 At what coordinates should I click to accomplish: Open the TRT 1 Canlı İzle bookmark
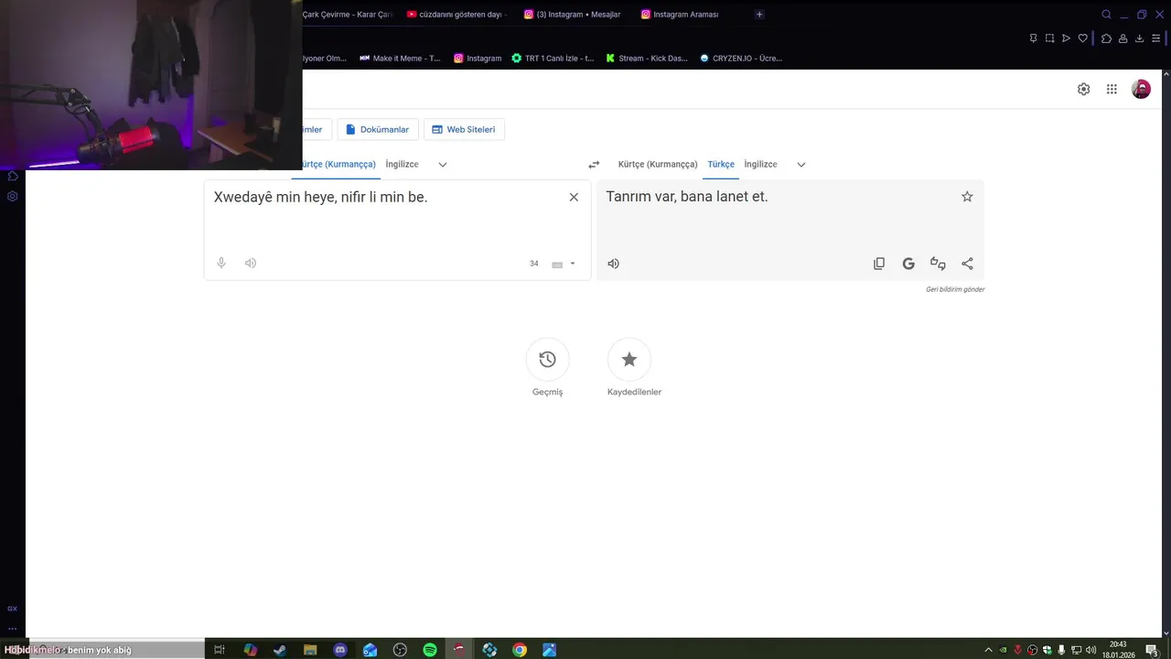click(553, 58)
